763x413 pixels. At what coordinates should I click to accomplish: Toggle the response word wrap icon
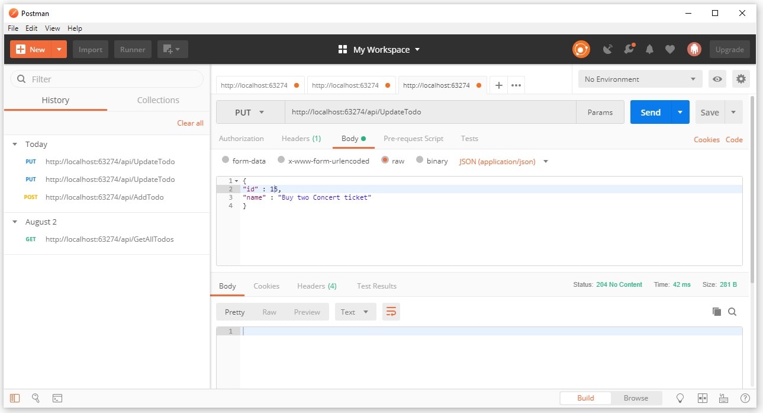391,312
